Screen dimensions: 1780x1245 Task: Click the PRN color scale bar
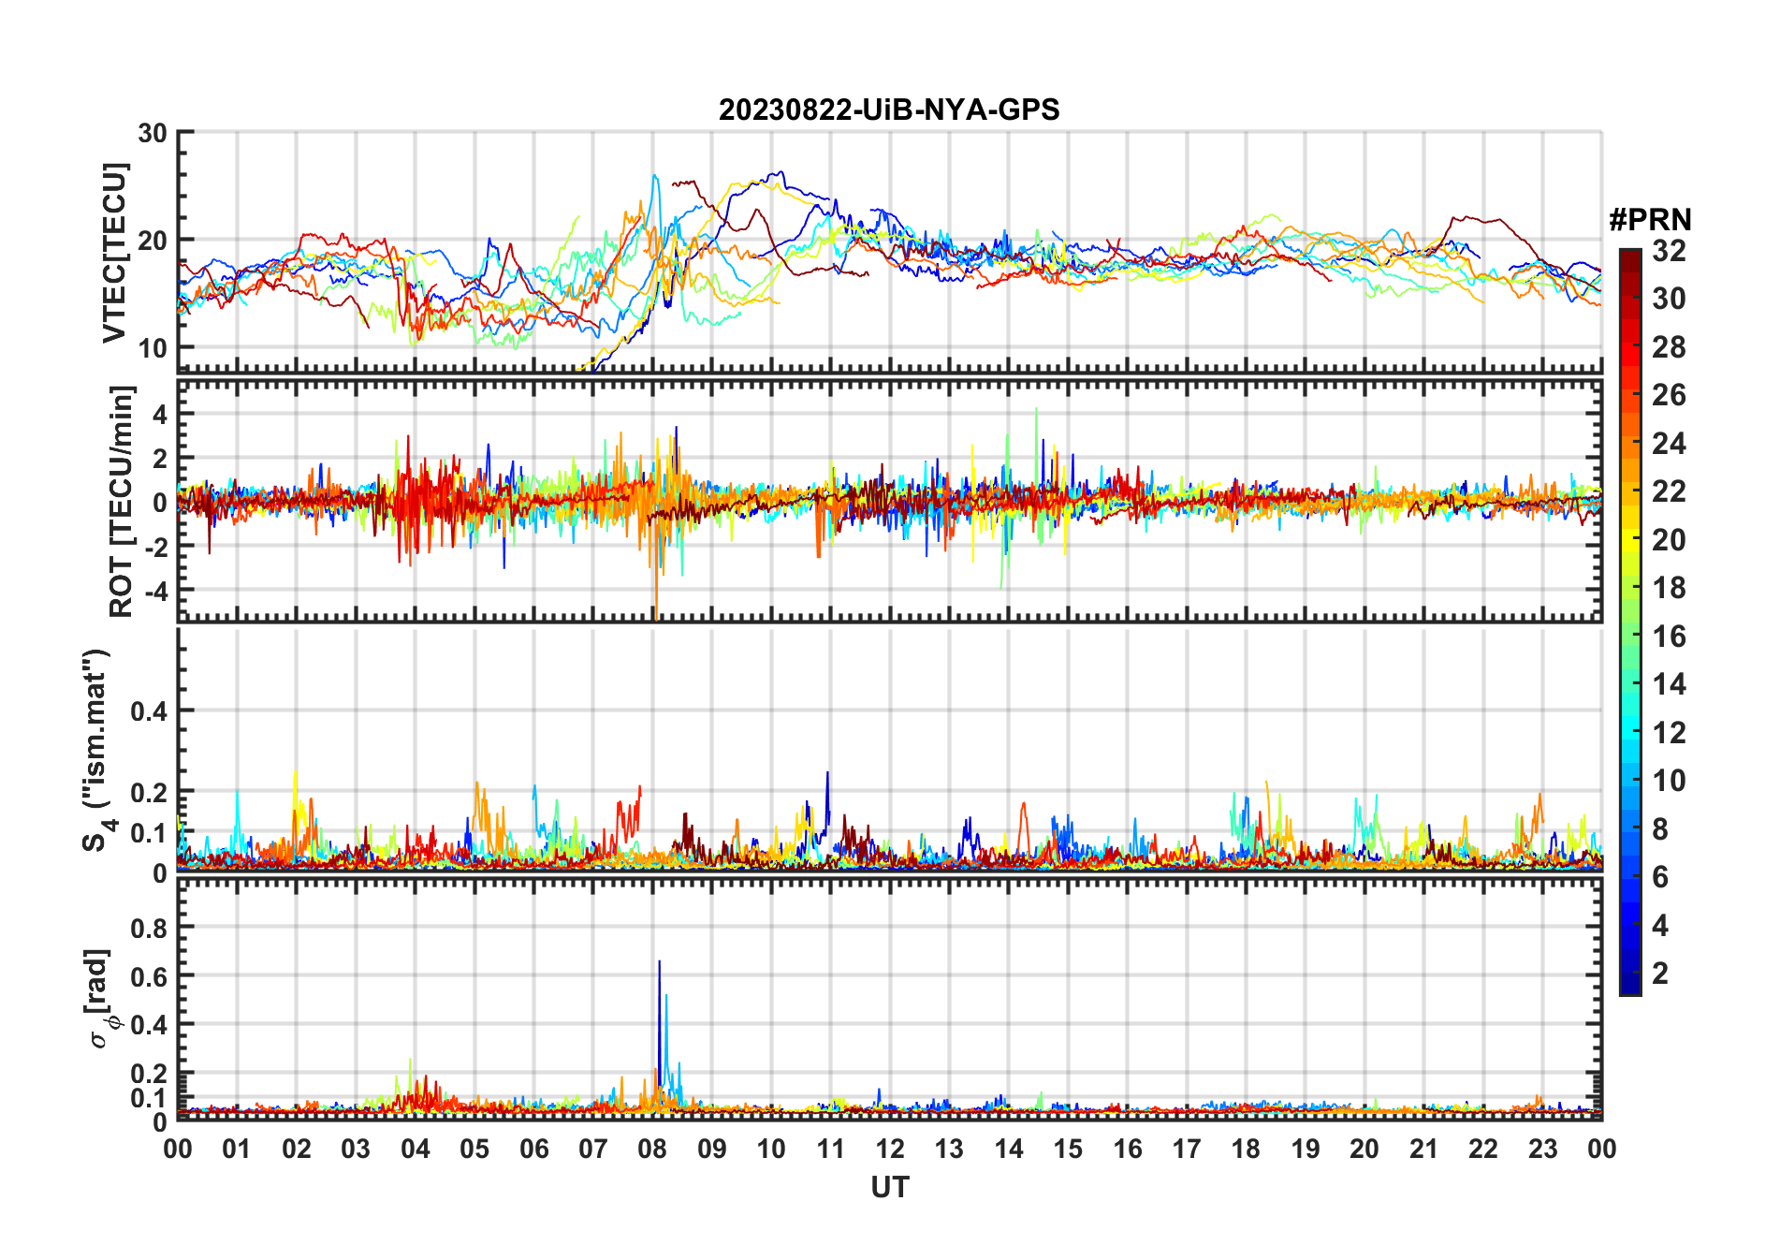[1630, 622]
